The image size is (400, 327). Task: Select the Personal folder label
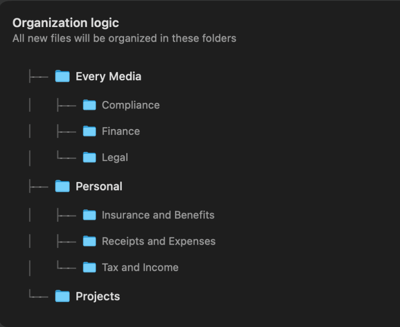[x=99, y=186]
